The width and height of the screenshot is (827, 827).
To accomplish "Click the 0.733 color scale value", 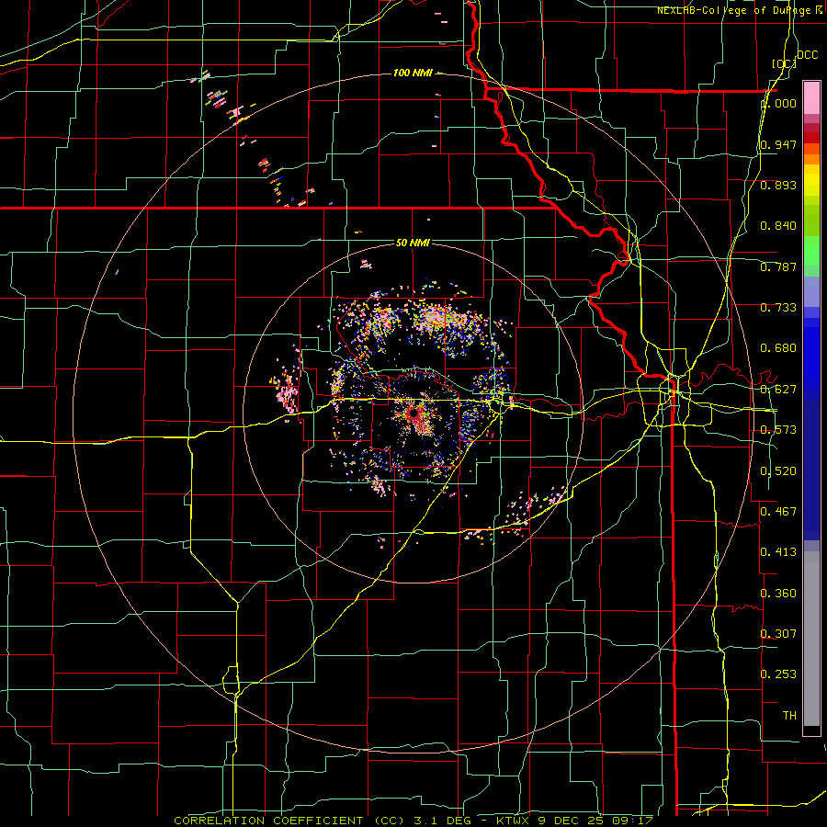I will (778, 308).
